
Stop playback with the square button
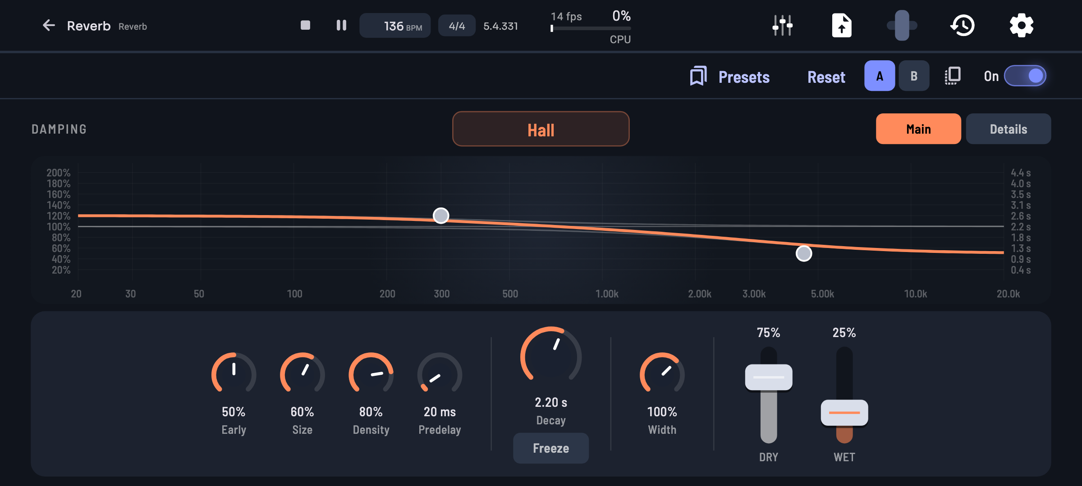click(x=305, y=25)
